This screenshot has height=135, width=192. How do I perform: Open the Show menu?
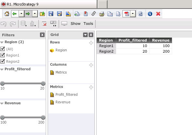click(75, 24)
